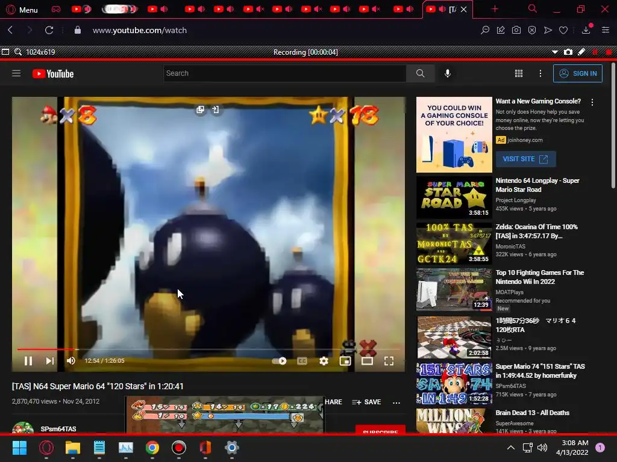Viewport: 617px width, 462px height.
Task: Open the SPsm64TAS channel name
Action: pos(58,428)
